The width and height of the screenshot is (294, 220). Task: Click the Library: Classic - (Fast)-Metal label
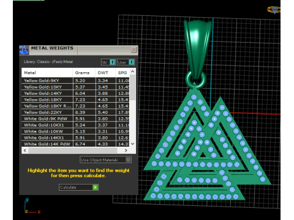48,62
